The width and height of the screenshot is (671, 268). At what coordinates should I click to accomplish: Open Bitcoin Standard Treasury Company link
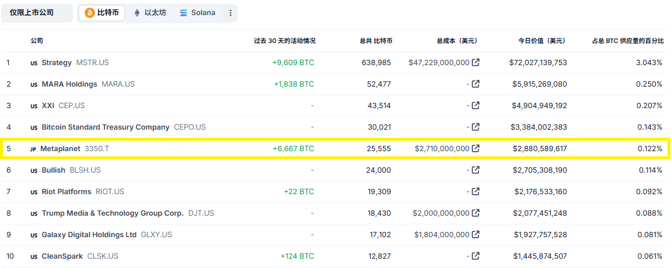[x=106, y=127]
